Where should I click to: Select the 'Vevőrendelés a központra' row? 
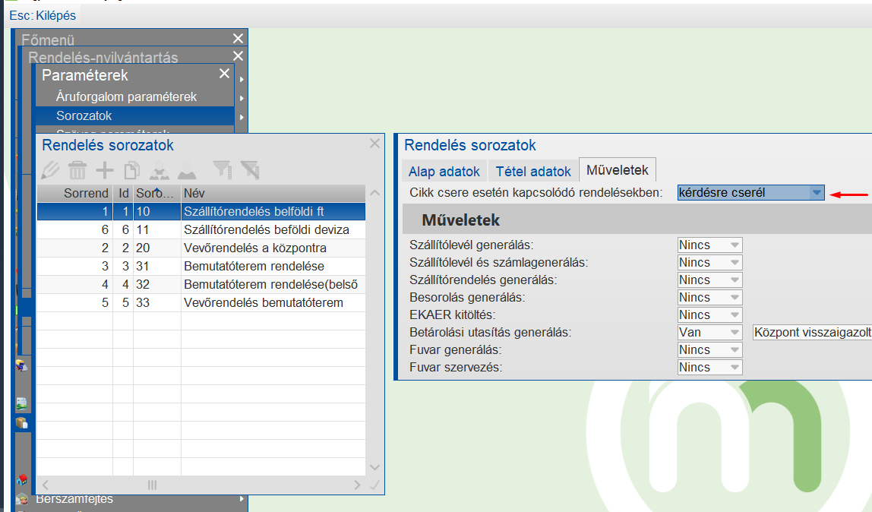255,248
